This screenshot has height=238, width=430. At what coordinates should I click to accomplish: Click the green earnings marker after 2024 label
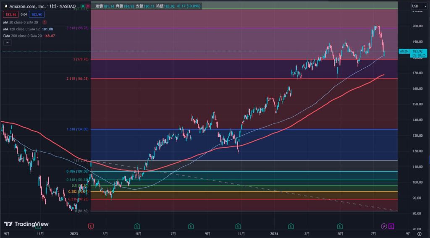(x=291, y=226)
